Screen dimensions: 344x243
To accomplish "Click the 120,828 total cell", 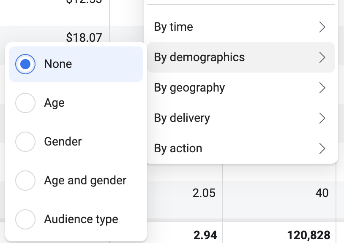I will point(309,235).
